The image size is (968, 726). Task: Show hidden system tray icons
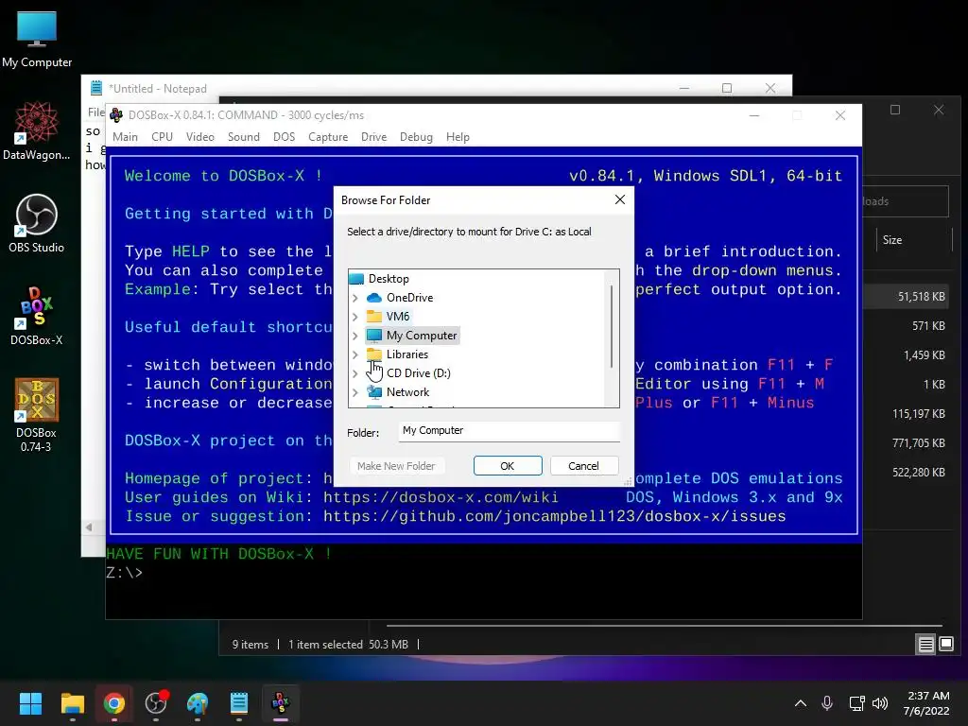tap(800, 703)
